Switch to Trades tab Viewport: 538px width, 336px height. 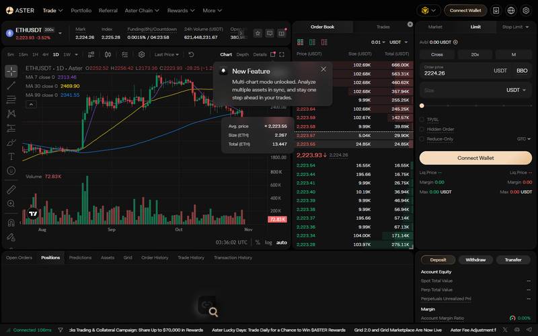[383, 27]
